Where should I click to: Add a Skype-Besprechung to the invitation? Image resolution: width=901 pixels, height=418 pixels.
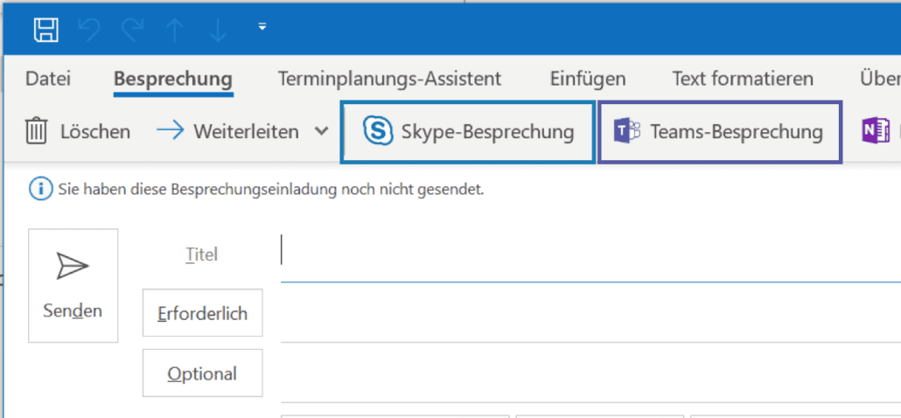[x=468, y=132]
